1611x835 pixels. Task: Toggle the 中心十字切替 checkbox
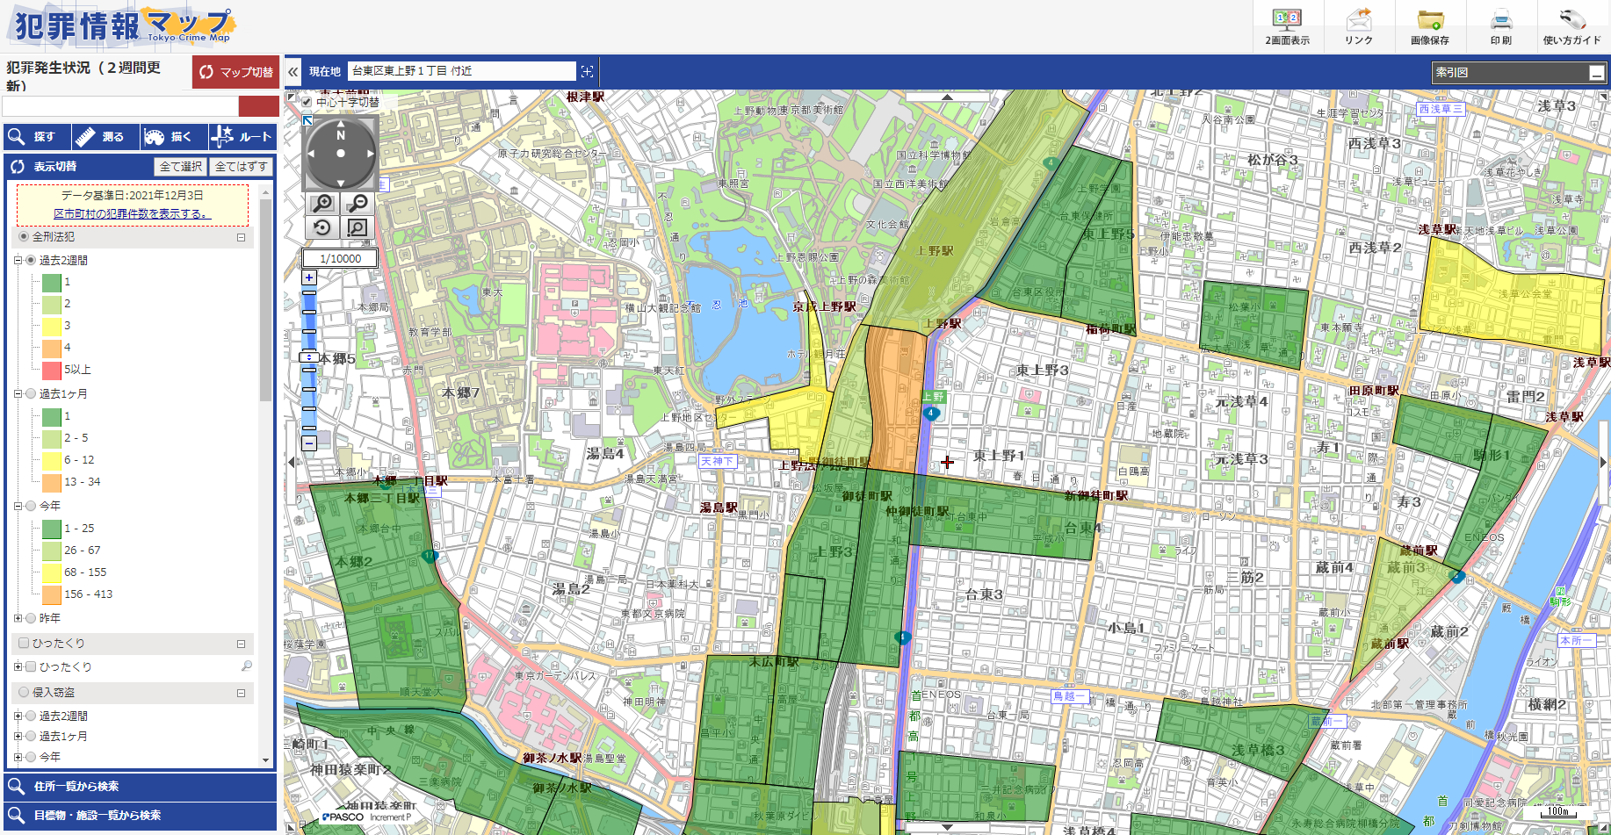pyautogui.click(x=307, y=102)
